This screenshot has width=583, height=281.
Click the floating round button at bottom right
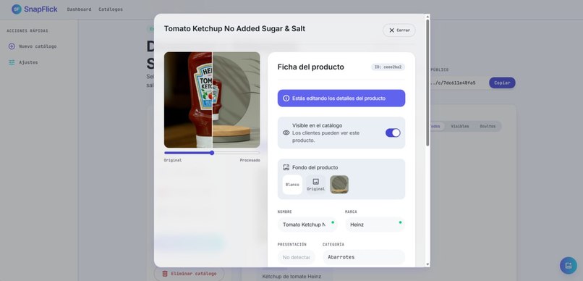(x=568, y=265)
